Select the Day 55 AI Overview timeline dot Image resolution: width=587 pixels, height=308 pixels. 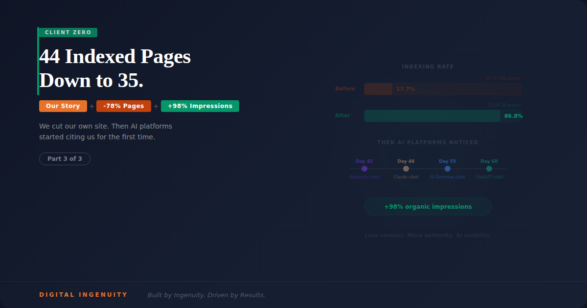(x=447, y=168)
